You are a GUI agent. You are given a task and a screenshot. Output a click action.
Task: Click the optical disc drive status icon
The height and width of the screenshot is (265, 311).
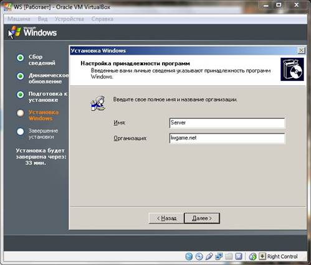(199, 256)
